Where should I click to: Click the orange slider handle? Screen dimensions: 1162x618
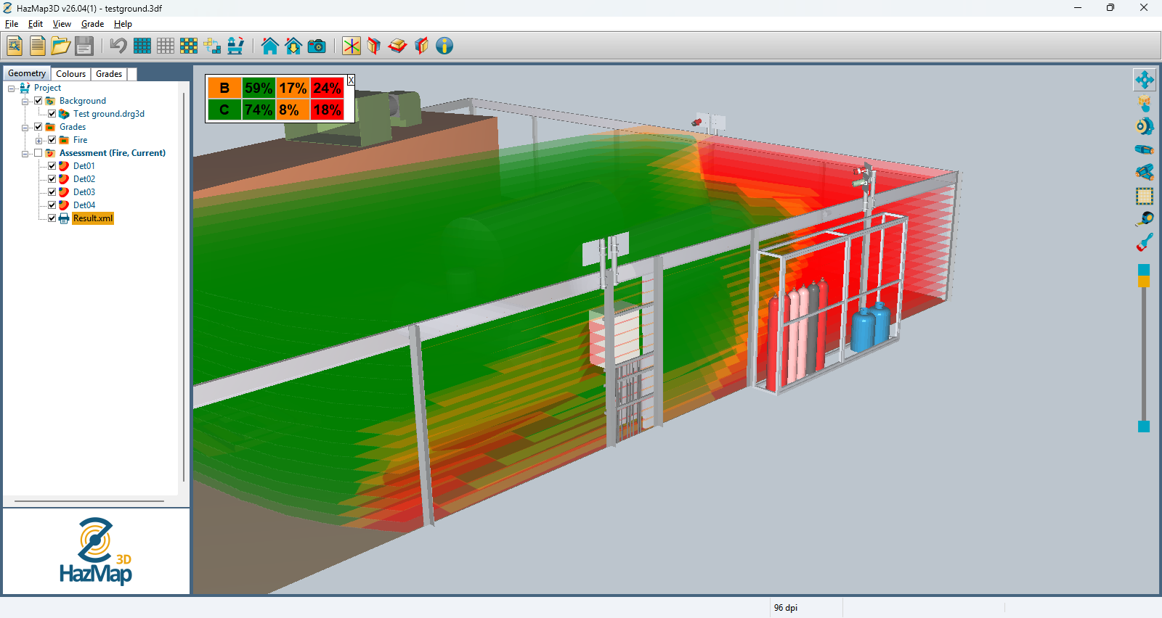pos(1144,281)
